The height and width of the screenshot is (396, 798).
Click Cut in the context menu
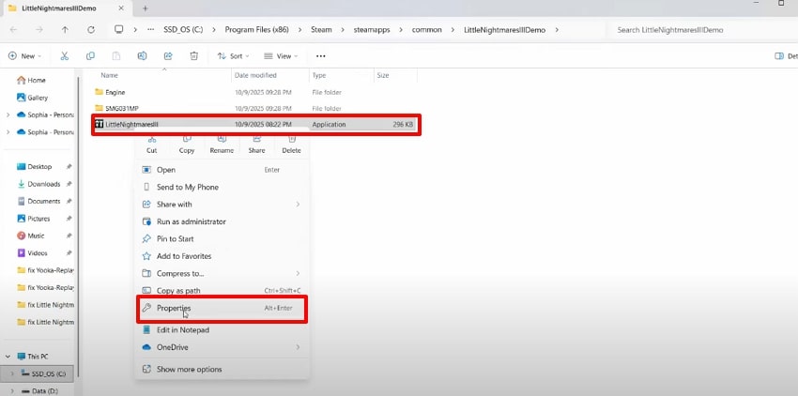(152, 145)
